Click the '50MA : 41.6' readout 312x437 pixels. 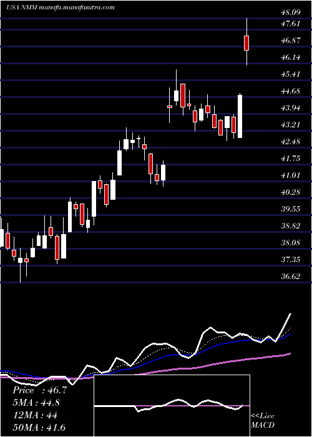click(39, 428)
